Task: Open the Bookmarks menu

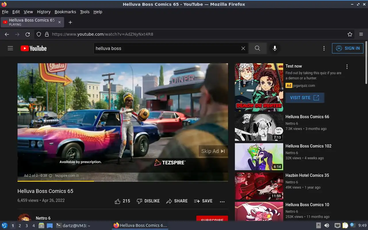Action: [x=65, y=12]
